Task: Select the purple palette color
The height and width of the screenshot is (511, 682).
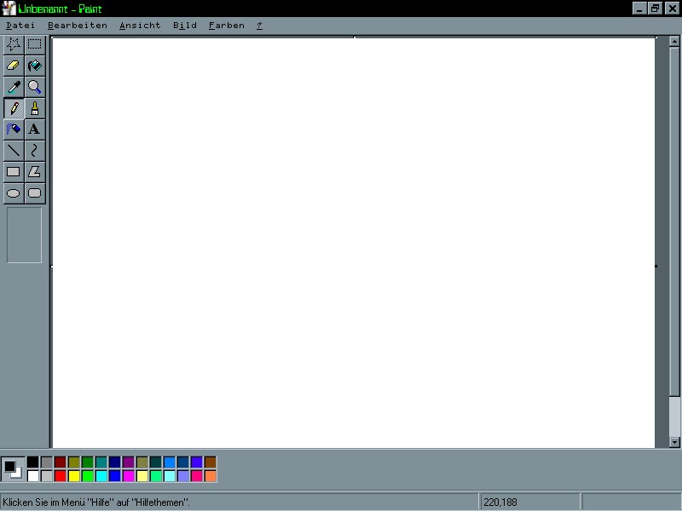Action: pos(129,462)
